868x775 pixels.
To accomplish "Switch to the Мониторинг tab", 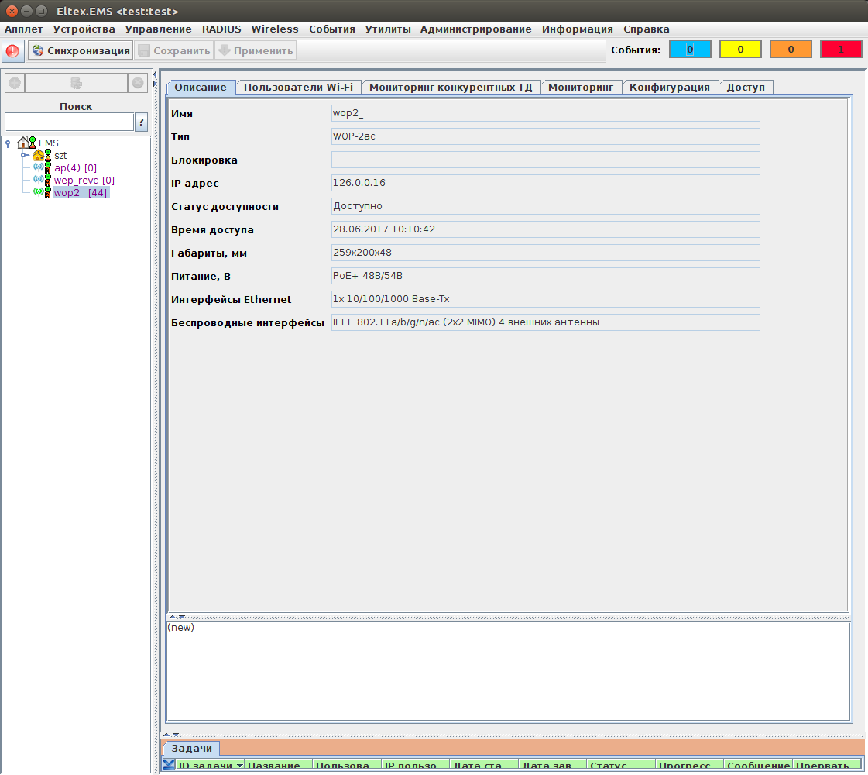I will tap(581, 87).
